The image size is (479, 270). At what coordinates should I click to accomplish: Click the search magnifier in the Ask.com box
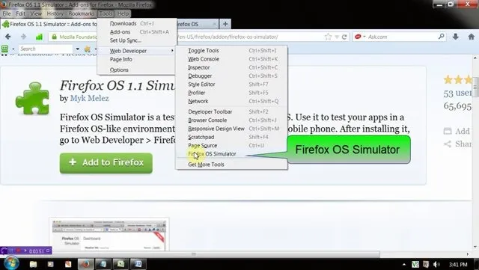(441, 37)
